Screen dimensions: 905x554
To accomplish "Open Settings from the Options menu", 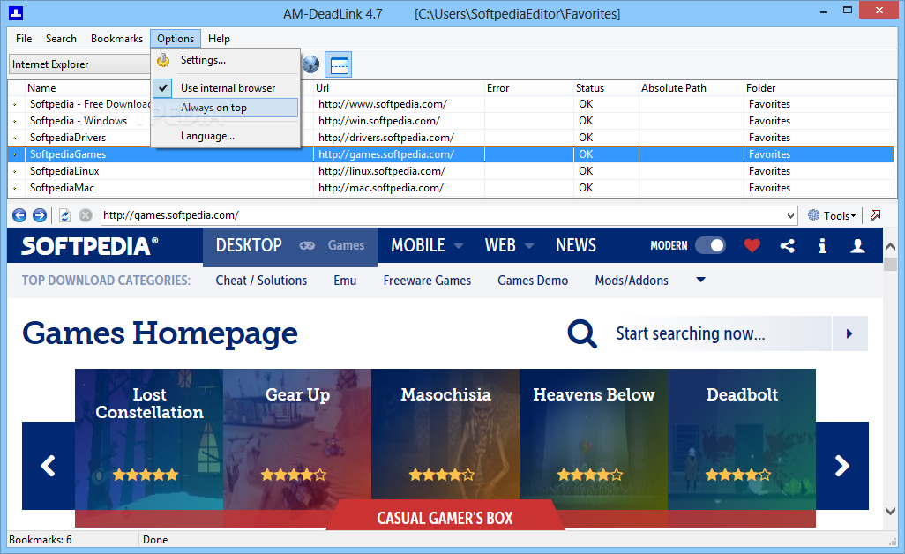I will pyautogui.click(x=225, y=60).
